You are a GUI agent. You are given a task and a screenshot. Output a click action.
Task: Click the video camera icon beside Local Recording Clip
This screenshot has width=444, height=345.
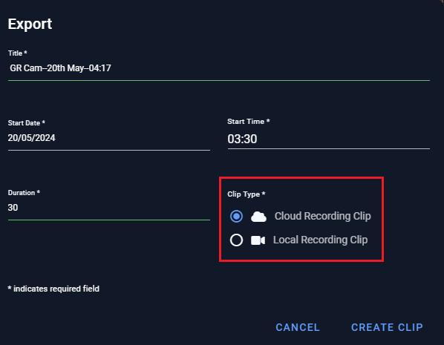(x=258, y=240)
